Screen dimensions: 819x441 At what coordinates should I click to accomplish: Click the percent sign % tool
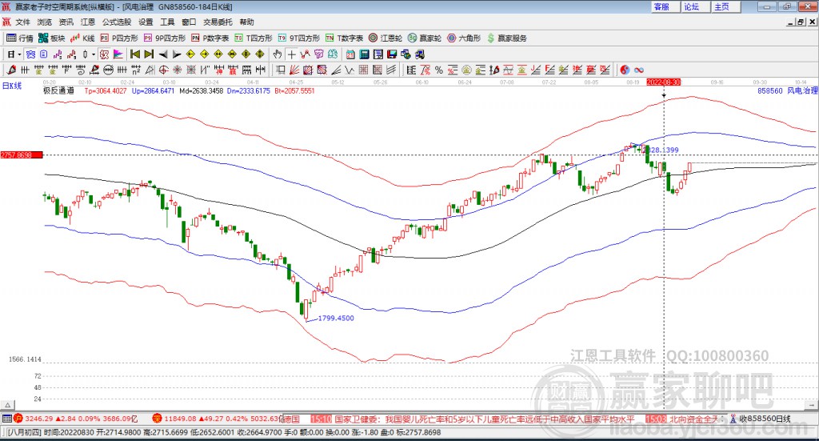coord(439,70)
